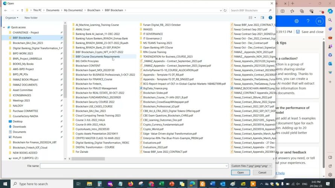Image resolution: width=335 pixels, height=188 pixels.
Task: Select CHAINSTAGE - Project in Quick access
Action: [26, 32]
